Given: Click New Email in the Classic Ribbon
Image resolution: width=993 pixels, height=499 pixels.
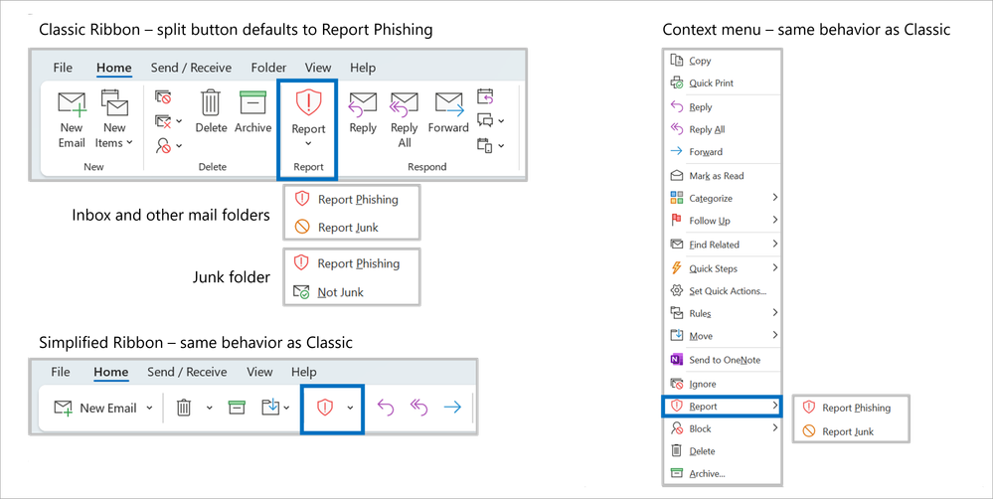Looking at the screenshot, I should pyautogui.click(x=72, y=119).
